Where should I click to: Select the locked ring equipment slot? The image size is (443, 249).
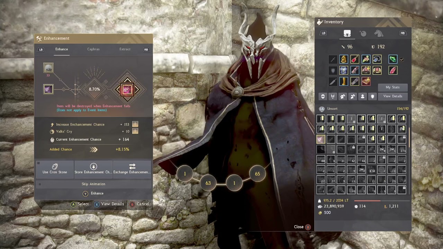pyautogui.click(x=366, y=71)
